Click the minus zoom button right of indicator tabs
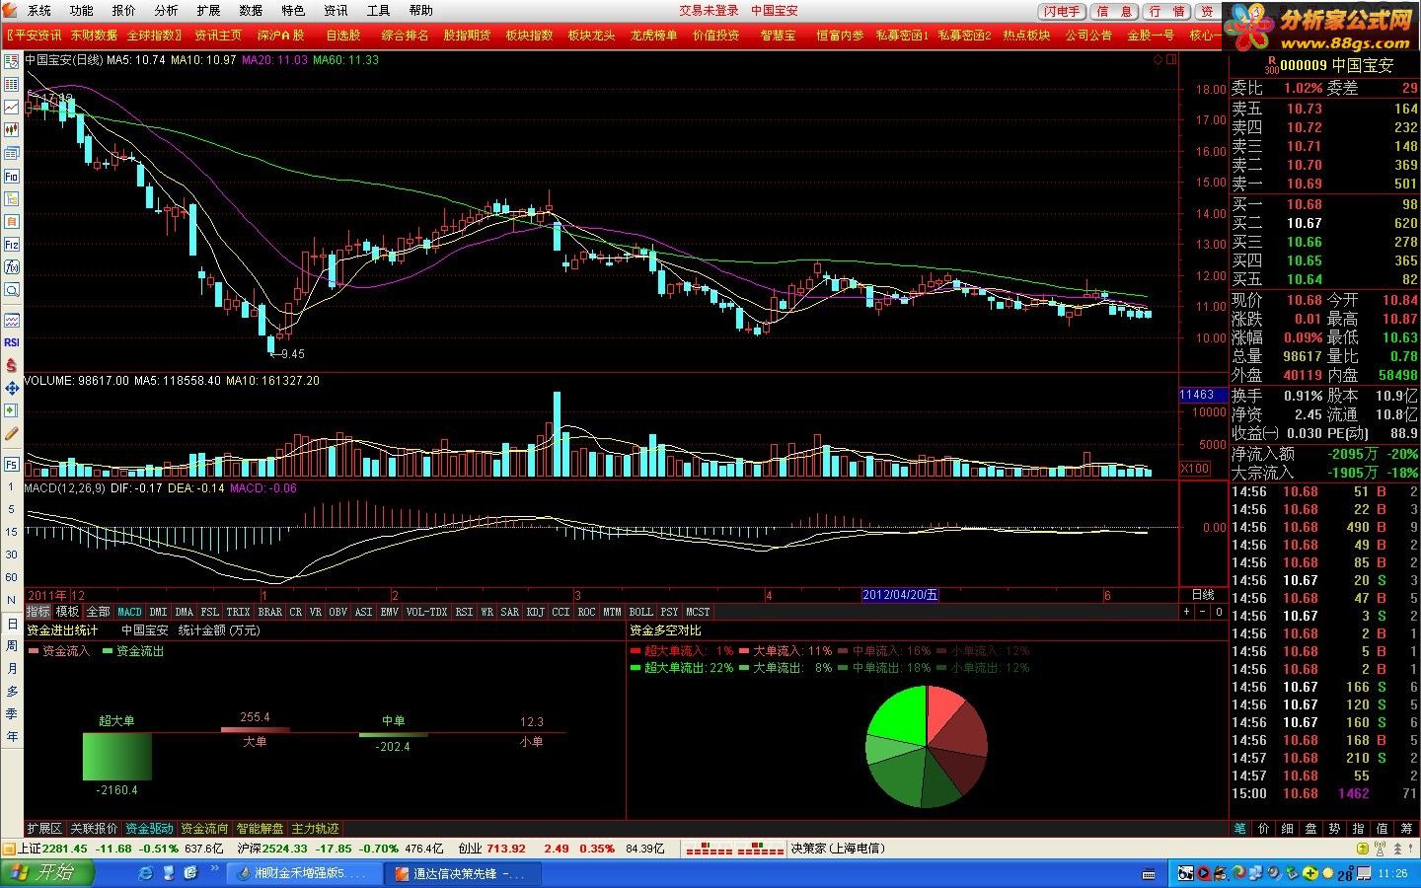This screenshot has height=888, width=1421. coord(1203,612)
